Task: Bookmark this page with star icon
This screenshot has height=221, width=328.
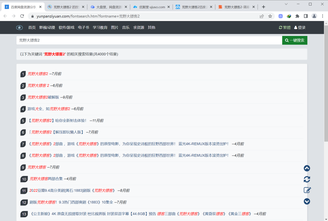Action: pos(270,16)
